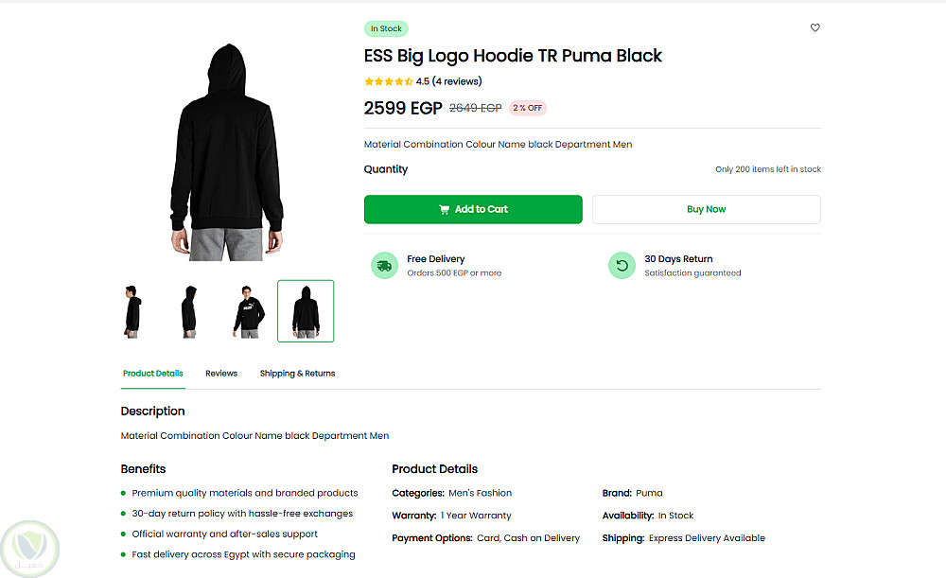This screenshot has height=578, width=946.
Task: Show front-view Puma logo thumbnail
Action: pyautogui.click(x=249, y=311)
